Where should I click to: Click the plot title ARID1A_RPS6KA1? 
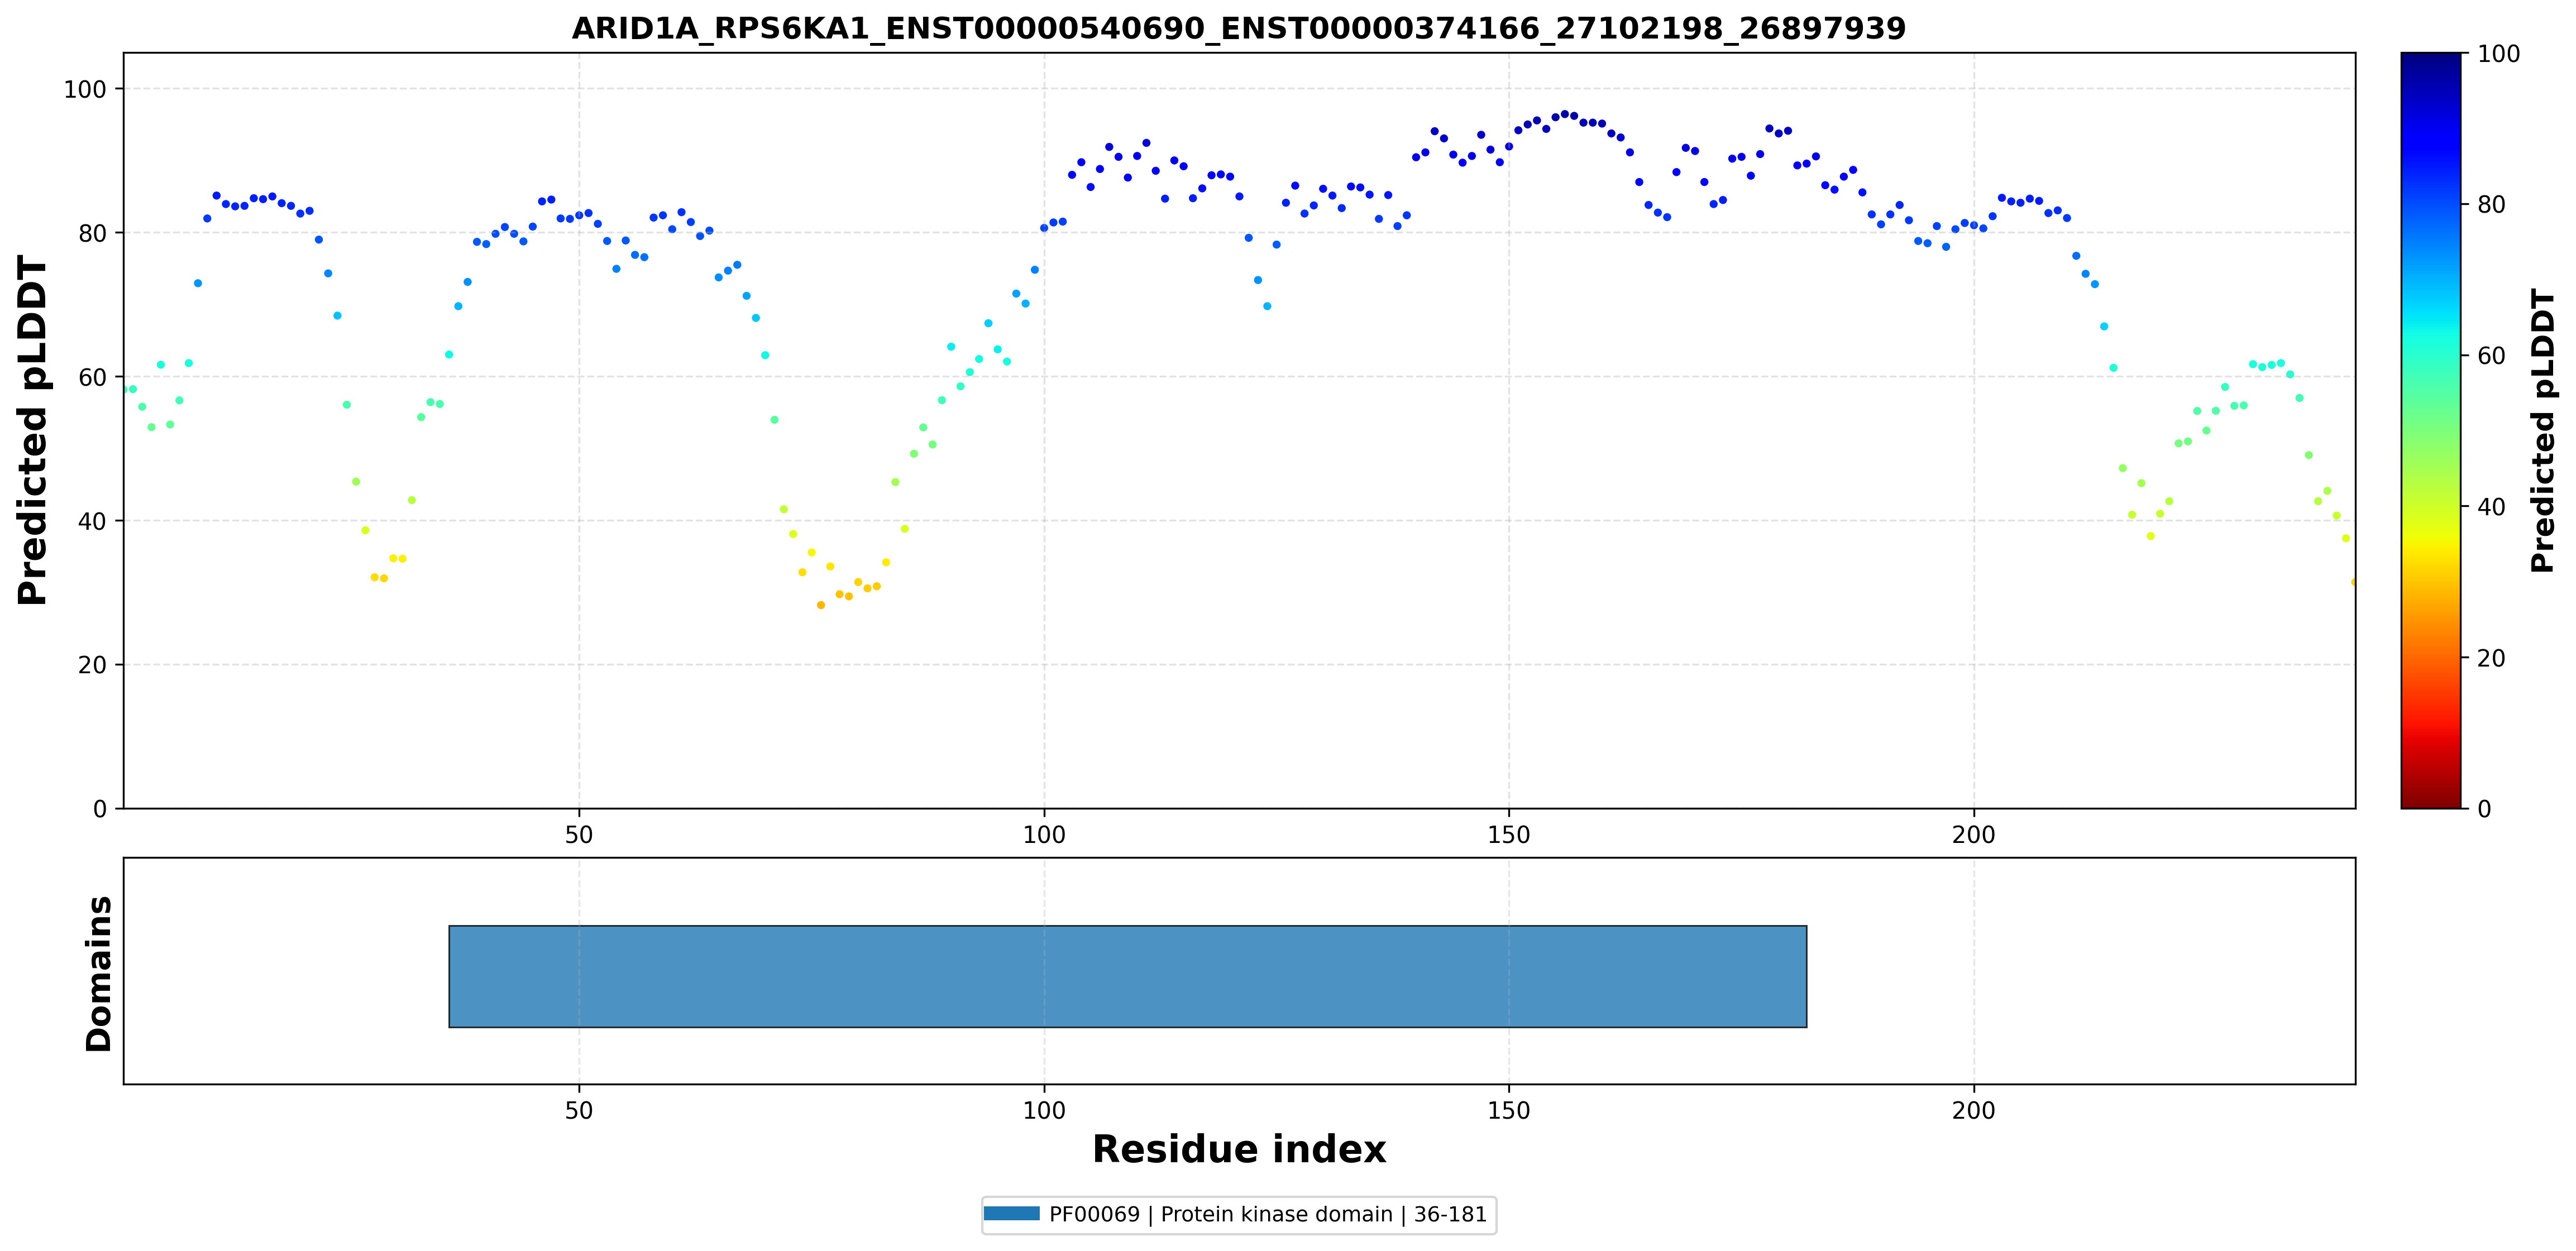1239,28
